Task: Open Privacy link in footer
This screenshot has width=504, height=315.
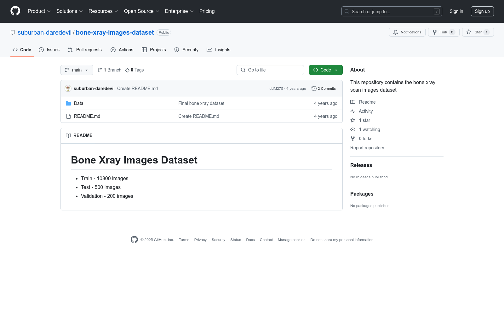Action: 200,240
